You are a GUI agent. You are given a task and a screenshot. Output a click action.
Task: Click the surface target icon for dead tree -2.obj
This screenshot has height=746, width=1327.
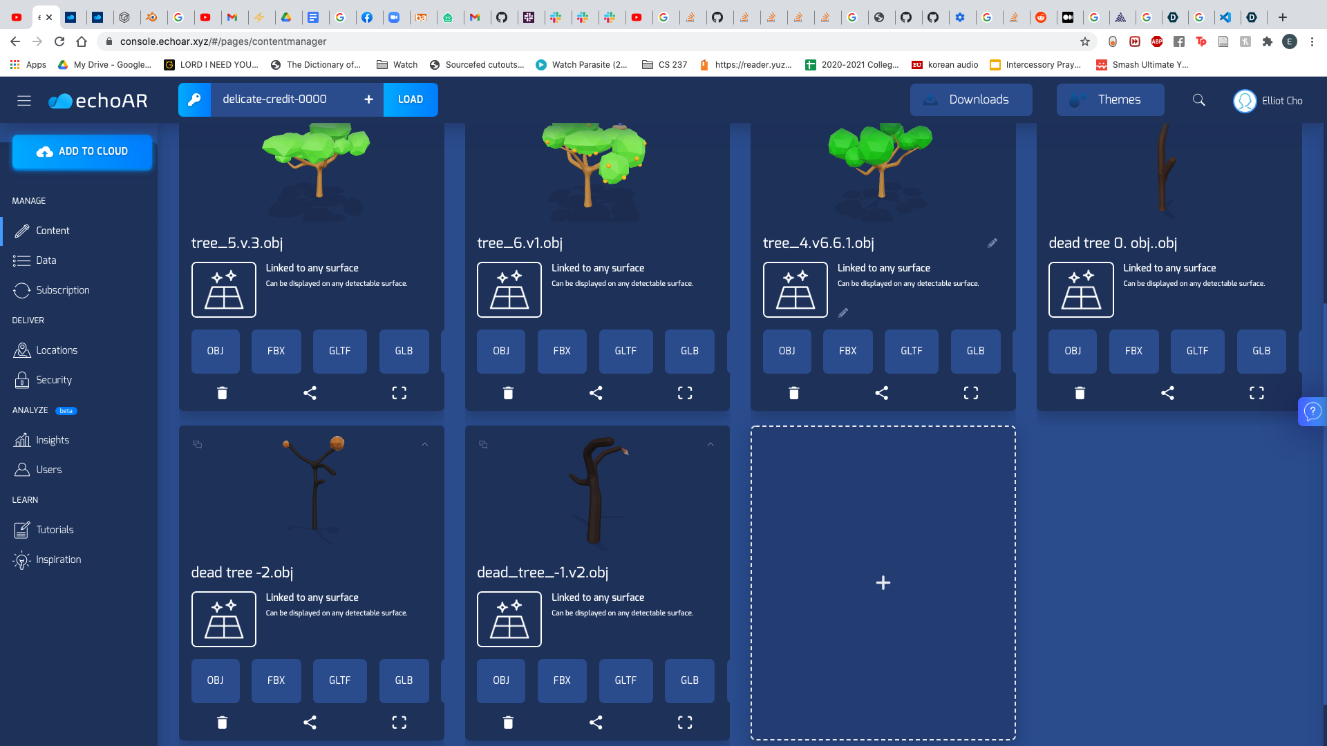pyautogui.click(x=223, y=619)
